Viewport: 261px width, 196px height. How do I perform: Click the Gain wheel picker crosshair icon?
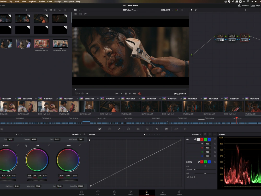pos(26,146)
